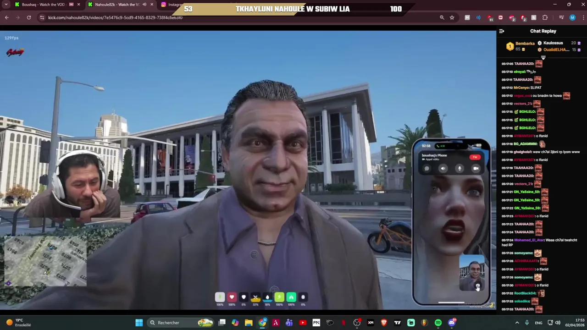Click the in-game minimap
This screenshot has width=587, height=330.
(45, 260)
